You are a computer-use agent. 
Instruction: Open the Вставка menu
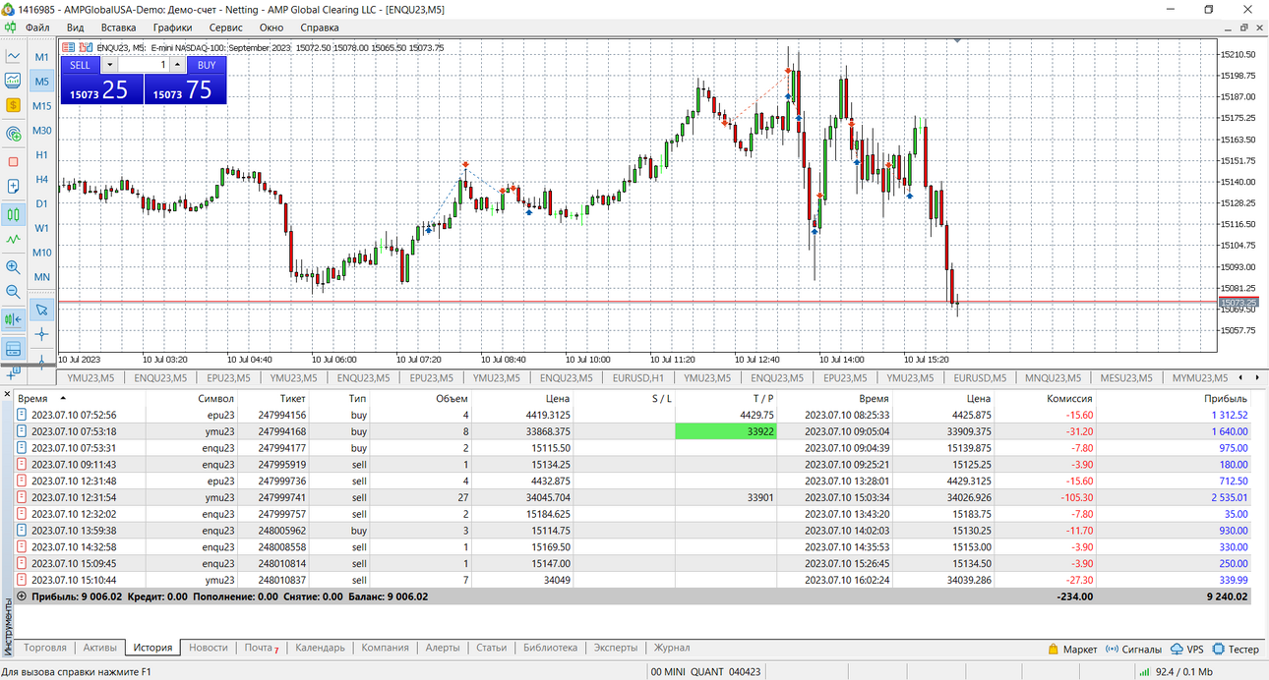coord(119,28)
